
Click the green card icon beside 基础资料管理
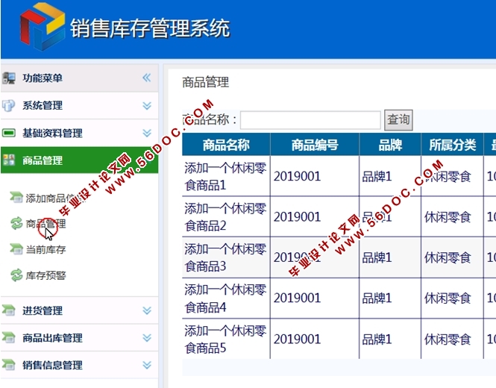[x=8, y=133]
